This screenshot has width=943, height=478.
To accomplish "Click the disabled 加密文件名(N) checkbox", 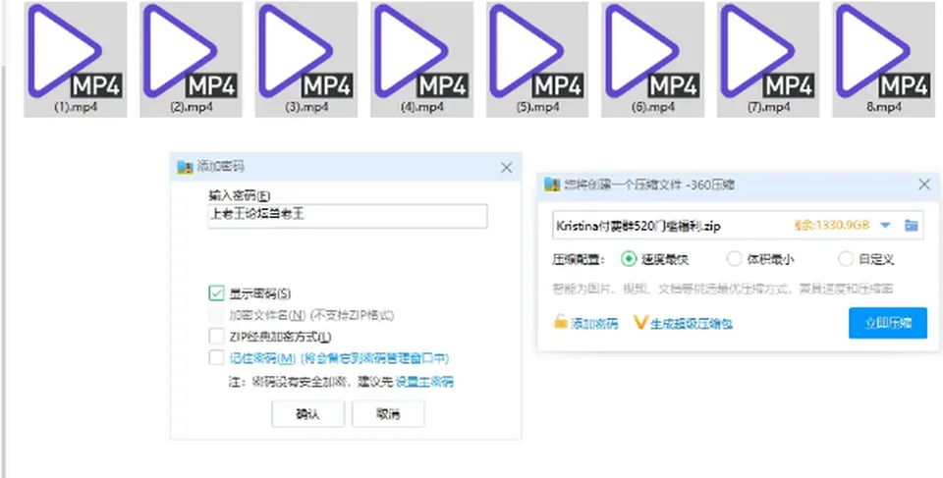I will pyautogui.click(x=216, y=314).
